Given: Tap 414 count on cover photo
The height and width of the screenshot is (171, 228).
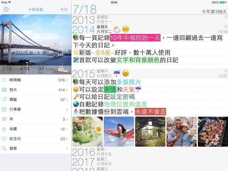Looking at the screenshot, I should point(25,70).
